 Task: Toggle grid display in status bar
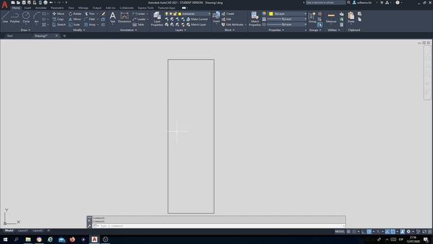click(348, 232)
